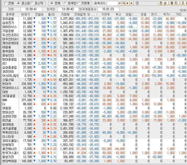Sort by 투신 column header
Screen dimensions: 187x165
[118, 15]
